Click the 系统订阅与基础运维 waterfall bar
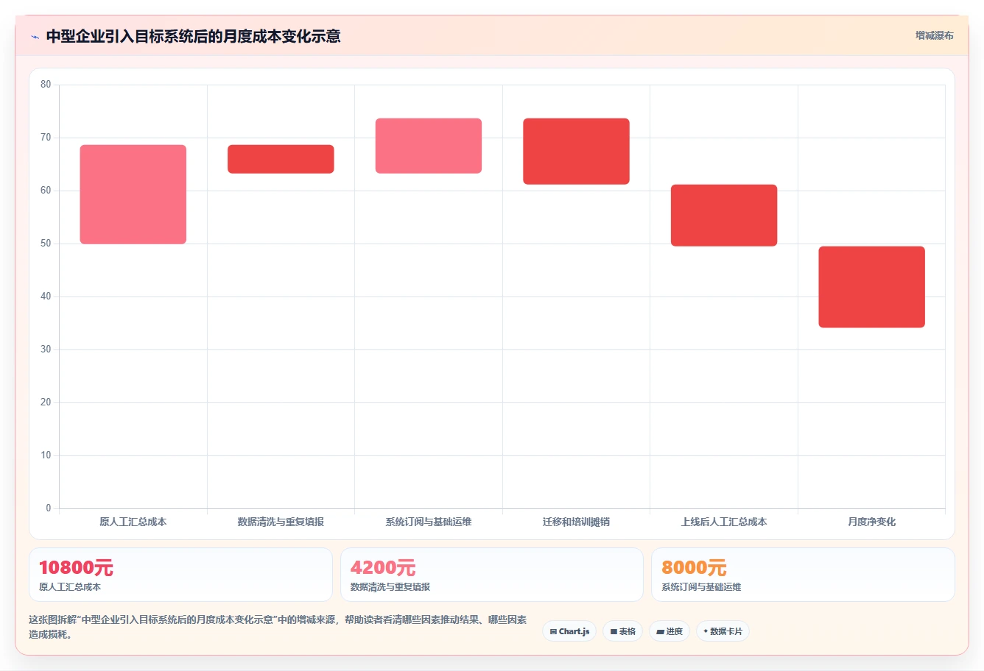Image resolution: width=984 pixels, height=671 pixels. [x=429, y=146]
